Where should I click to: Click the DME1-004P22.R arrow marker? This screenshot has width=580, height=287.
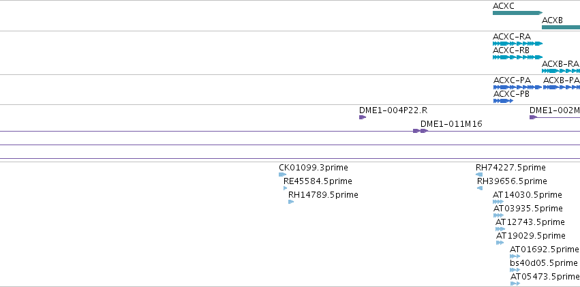point(363,117)
